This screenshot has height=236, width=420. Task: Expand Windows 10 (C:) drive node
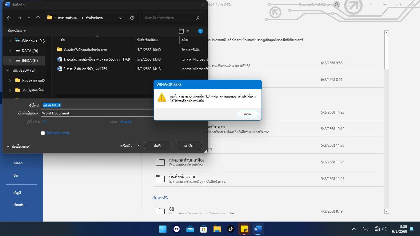tap(10, 41)
